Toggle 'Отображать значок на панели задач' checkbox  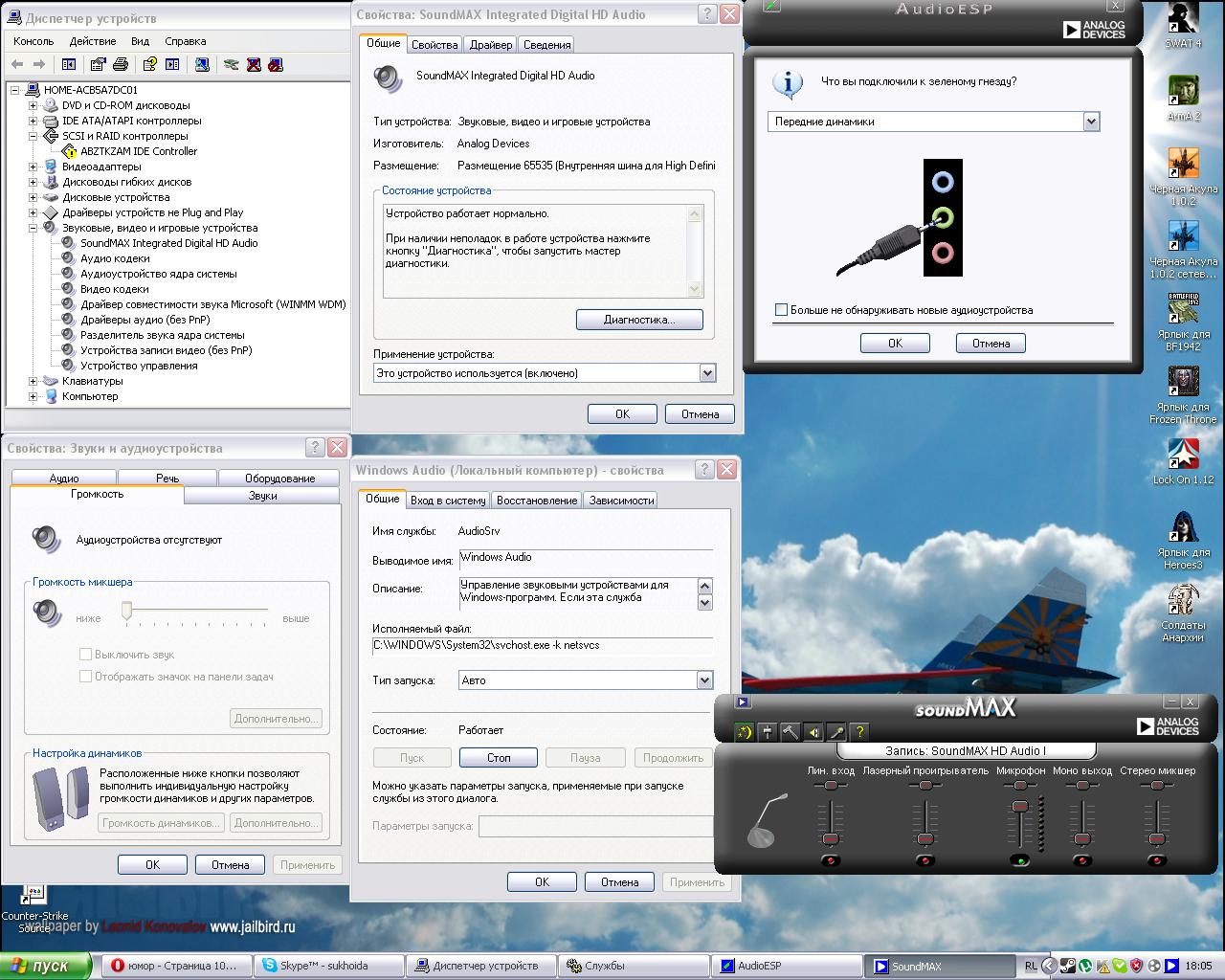[x=85, y=677]
